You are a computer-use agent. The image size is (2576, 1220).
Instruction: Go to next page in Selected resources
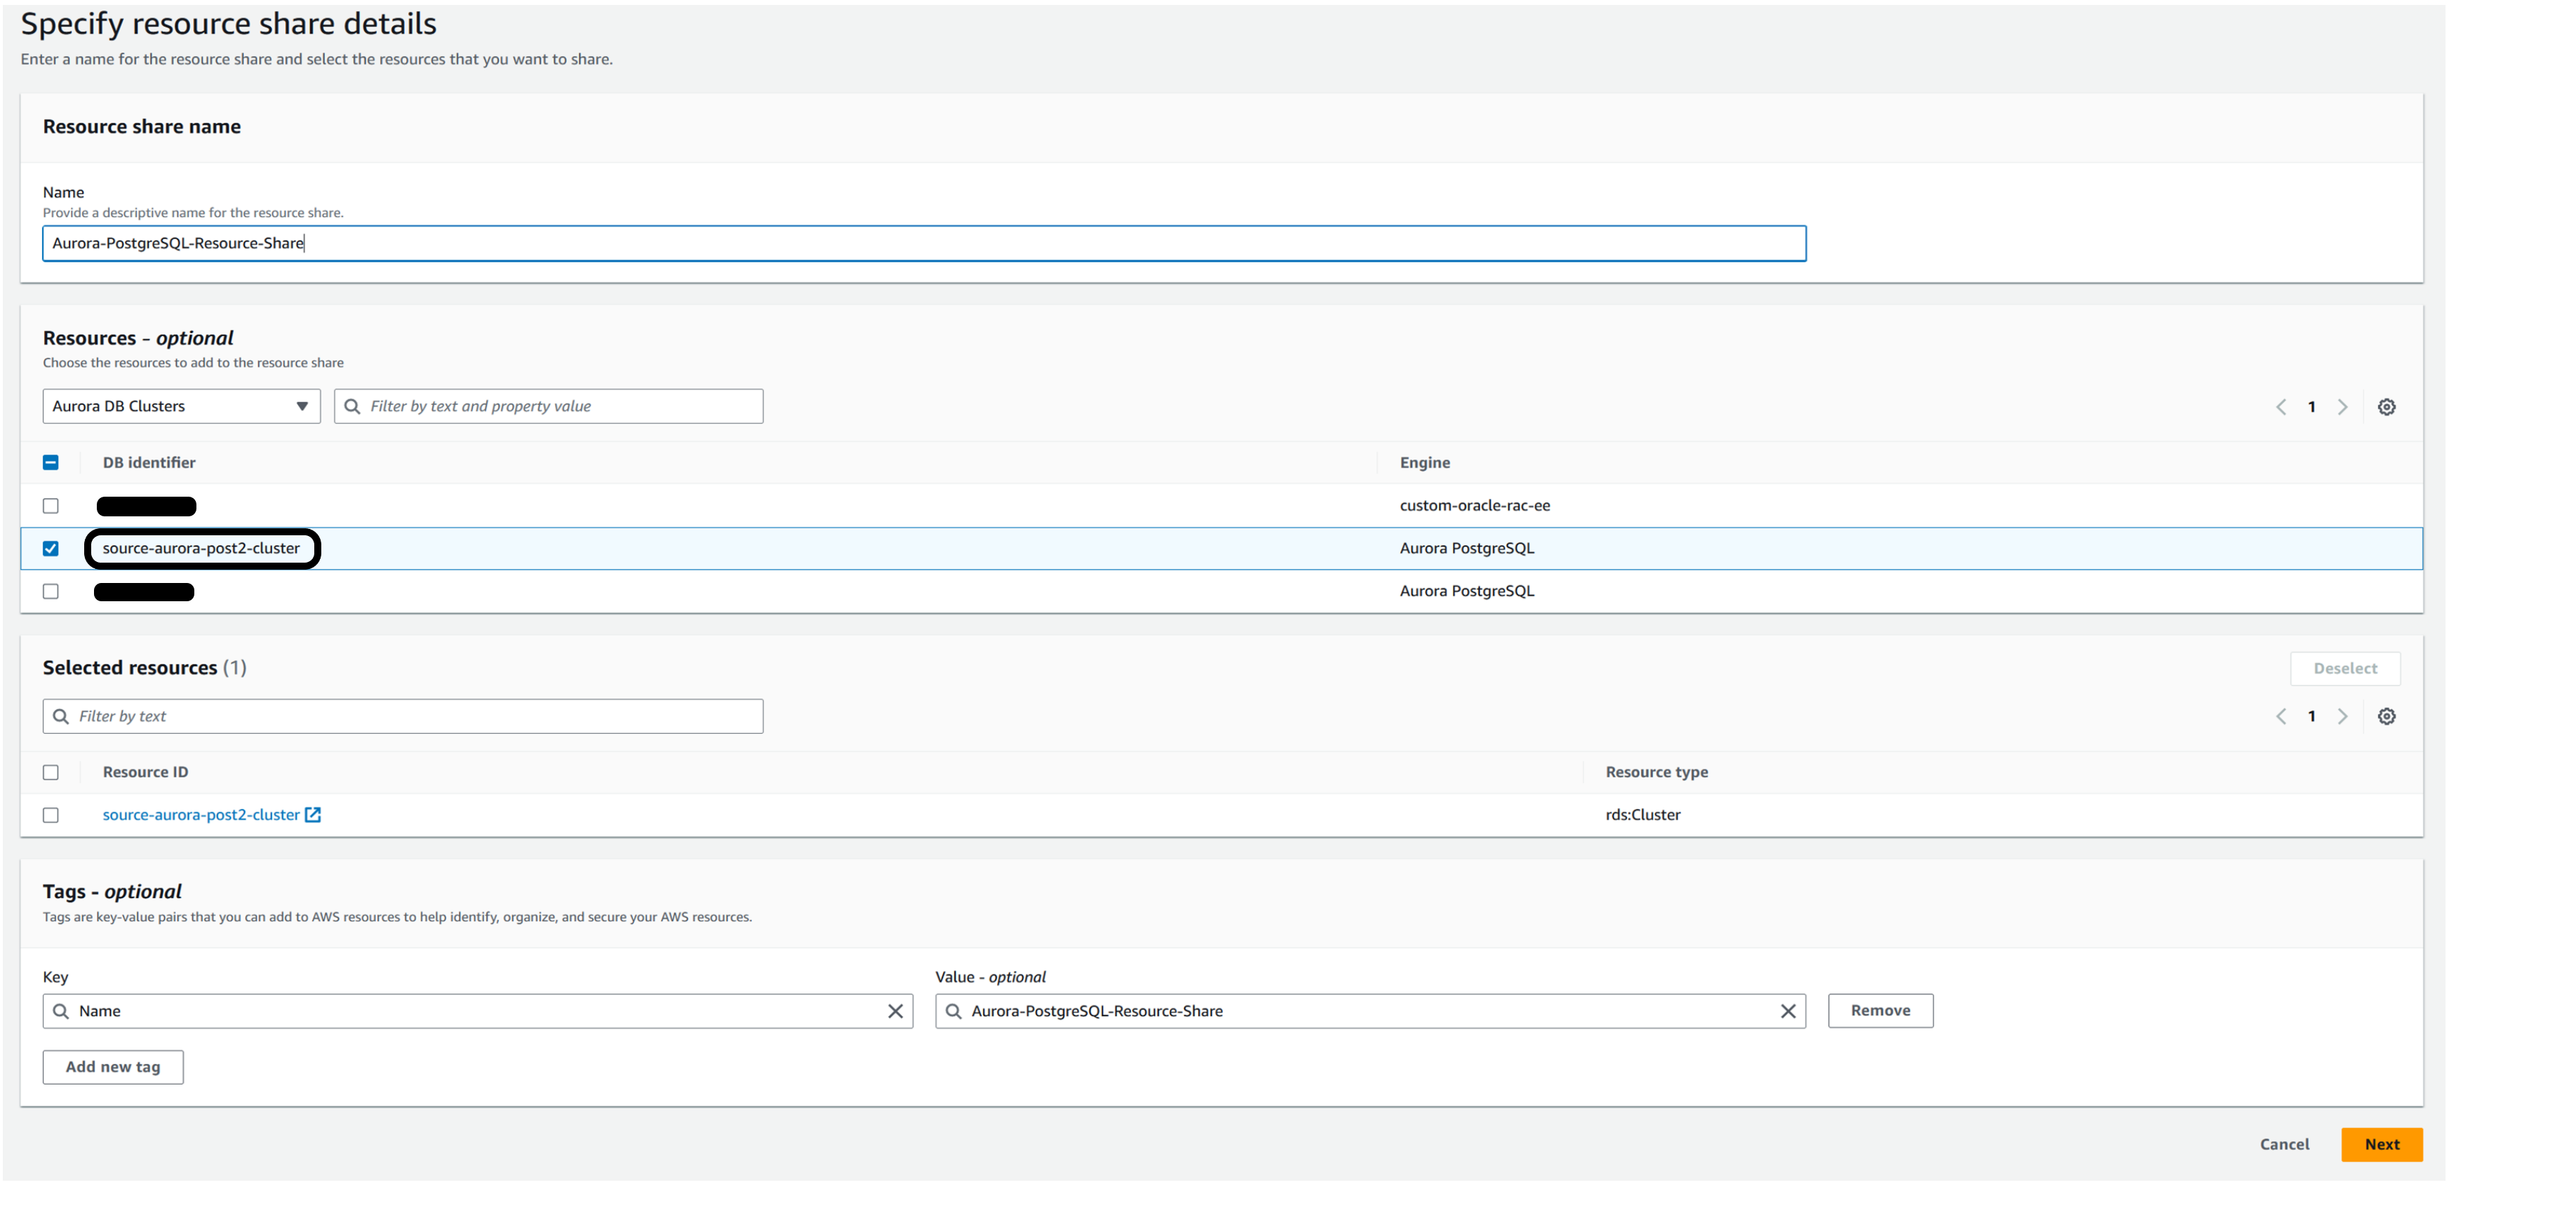coord(2342,716)
